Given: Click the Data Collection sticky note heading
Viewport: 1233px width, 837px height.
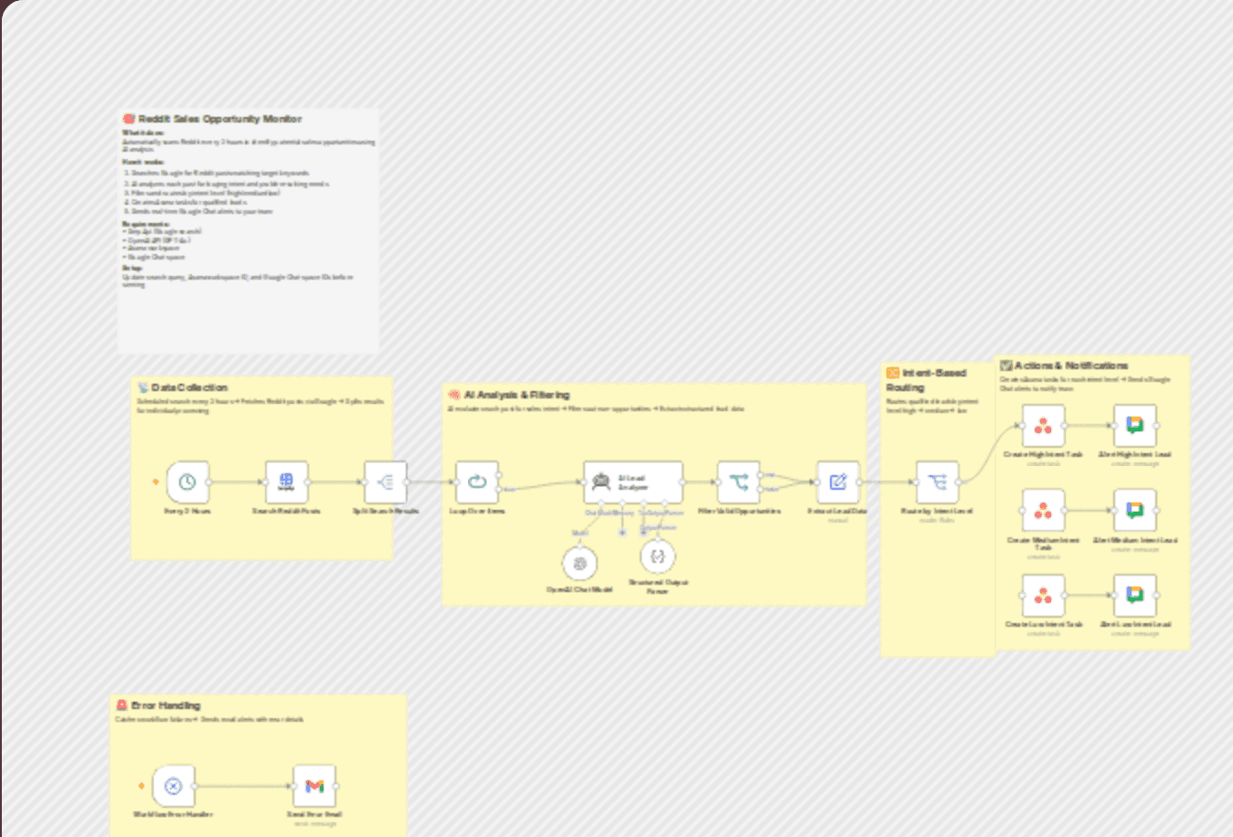Looking at the screenshot, I should (x=189, y=387).
